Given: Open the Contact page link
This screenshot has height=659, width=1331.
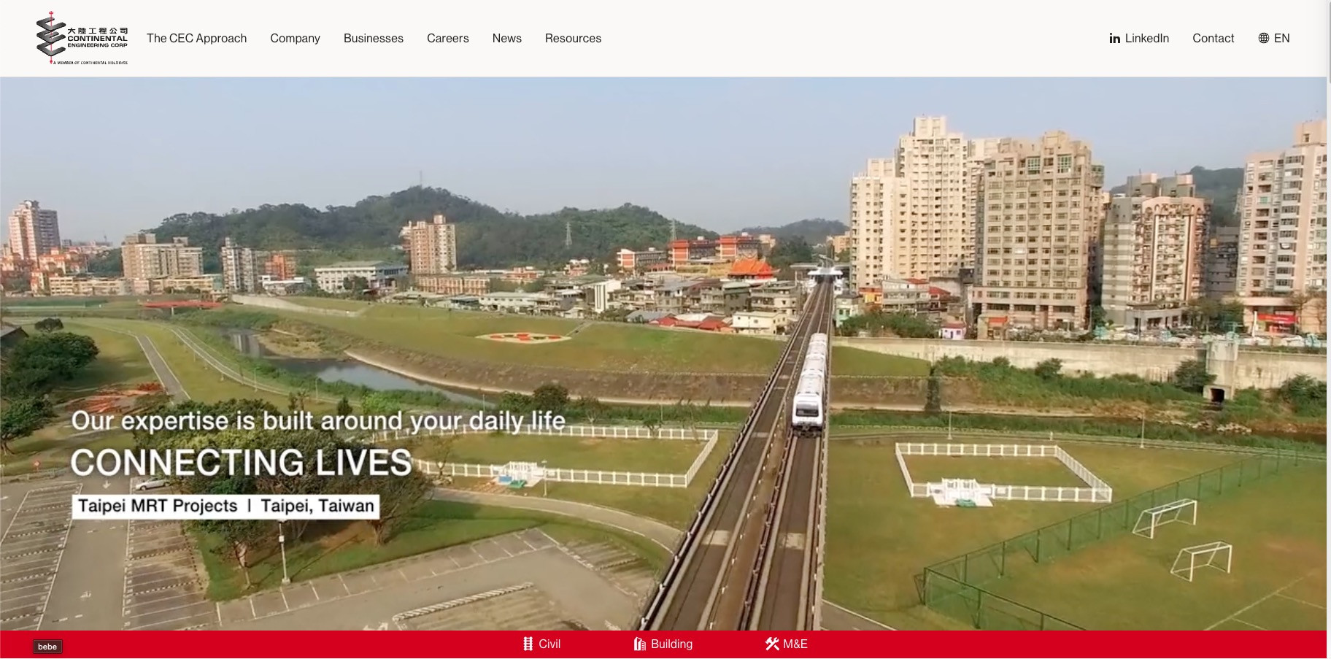Looking at the screenshot, I should tap(1213, 38).
